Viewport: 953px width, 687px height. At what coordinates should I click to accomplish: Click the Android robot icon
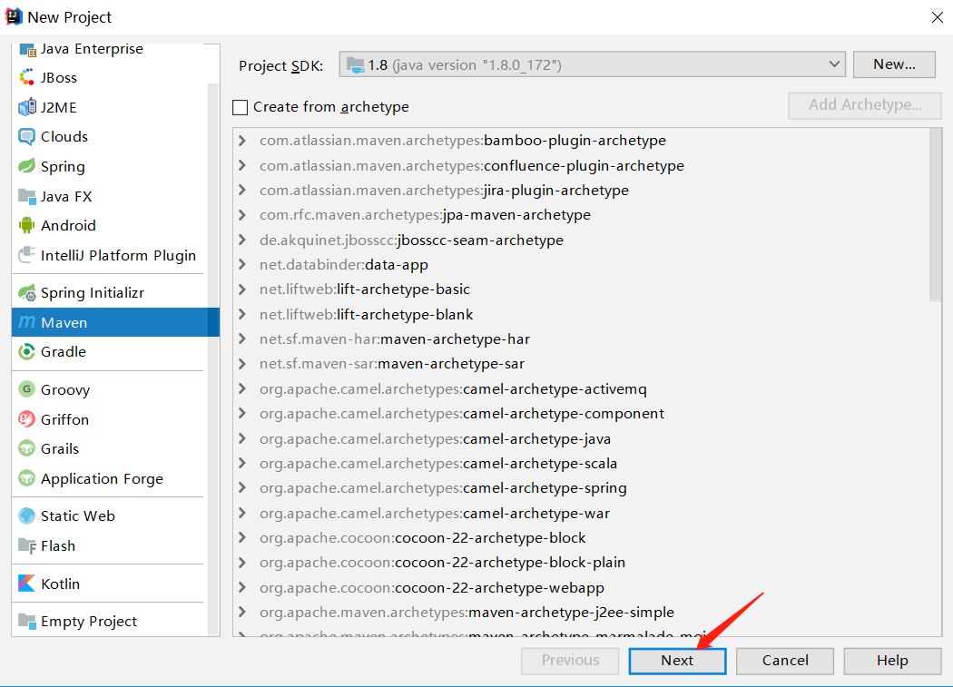(26, 226)
